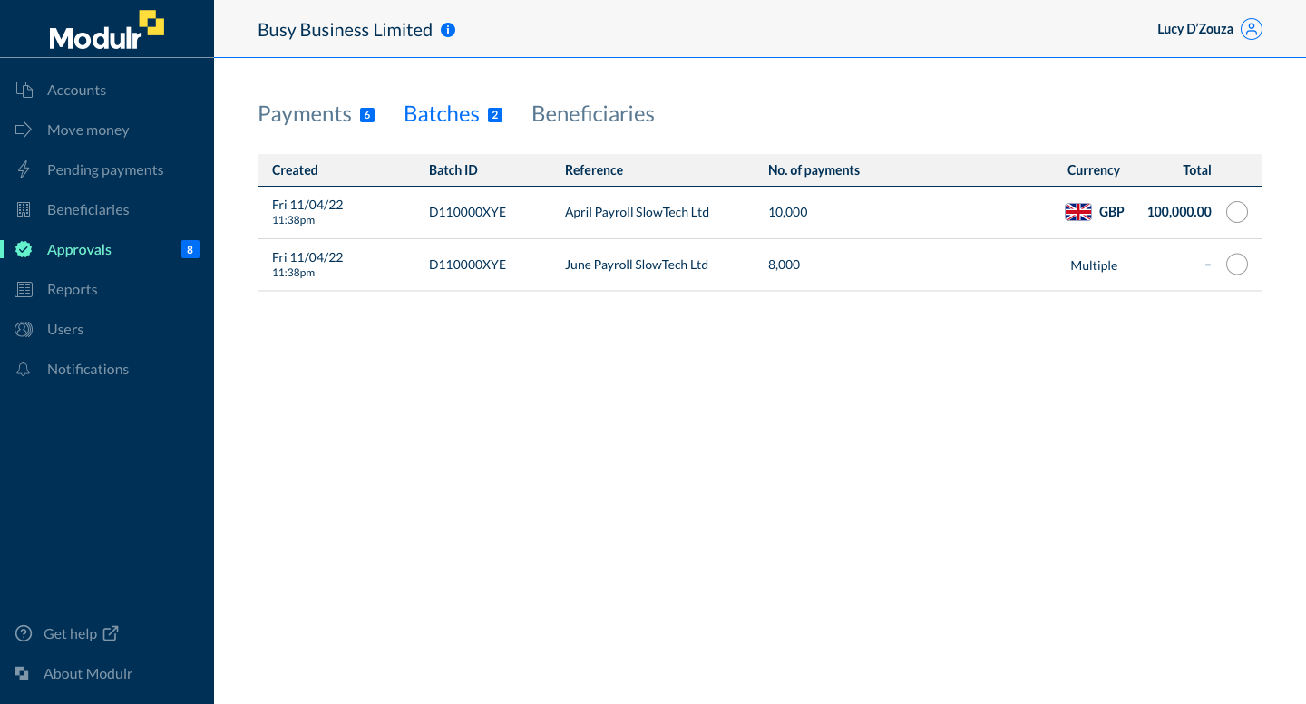Click the Lucy D'Zouza user name

[1195, 29]
